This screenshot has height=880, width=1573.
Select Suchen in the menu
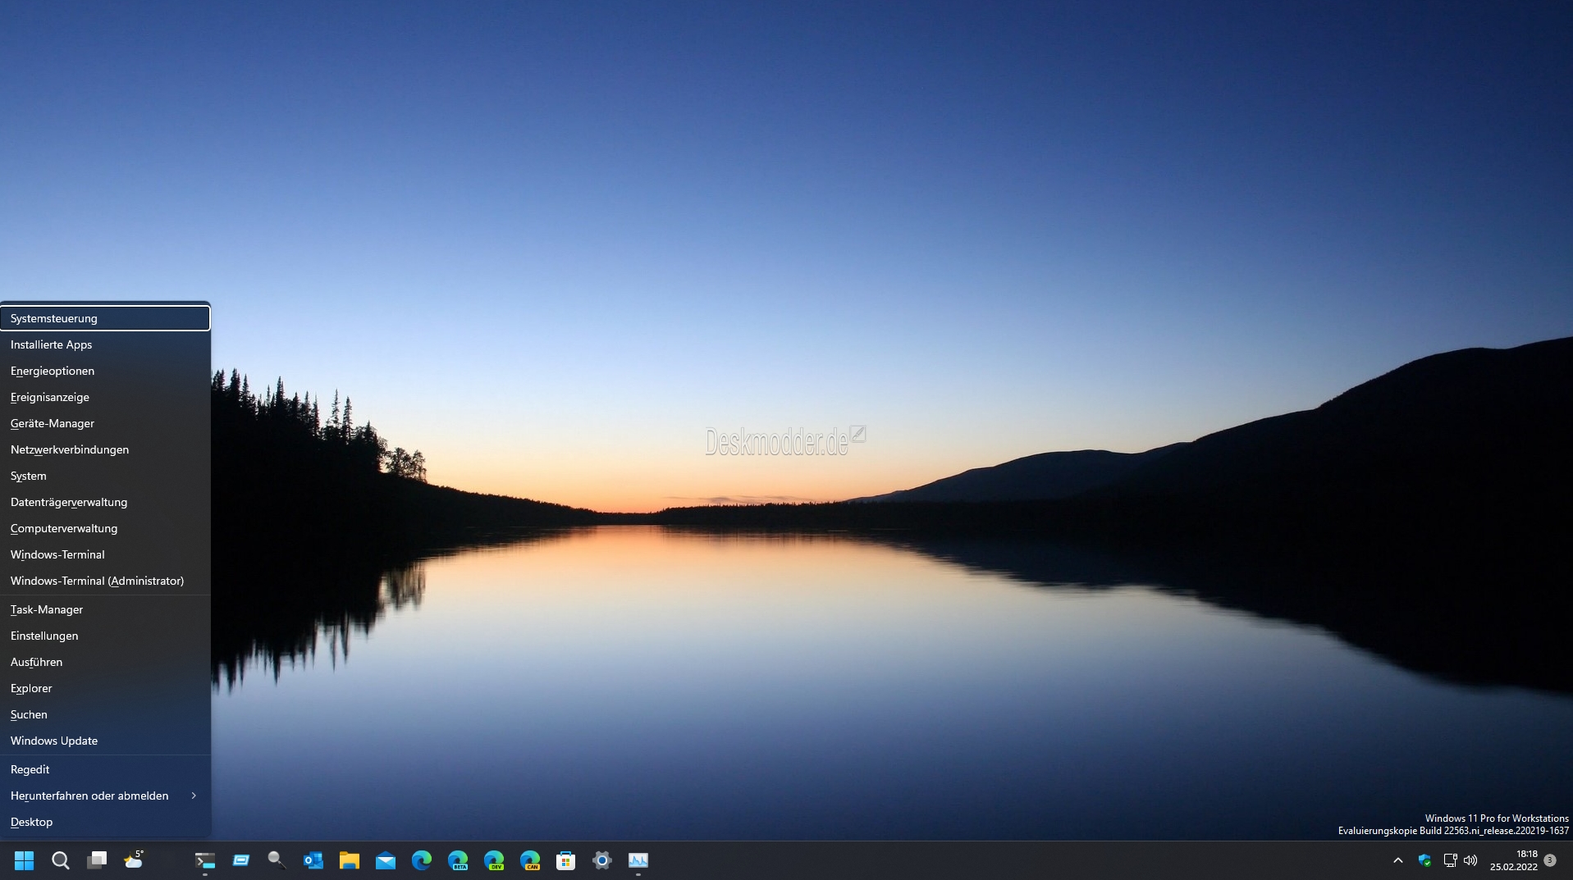pos(105,714)
